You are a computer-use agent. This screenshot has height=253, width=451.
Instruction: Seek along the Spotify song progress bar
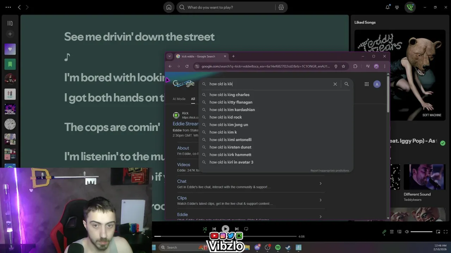[x=225, y=236]
